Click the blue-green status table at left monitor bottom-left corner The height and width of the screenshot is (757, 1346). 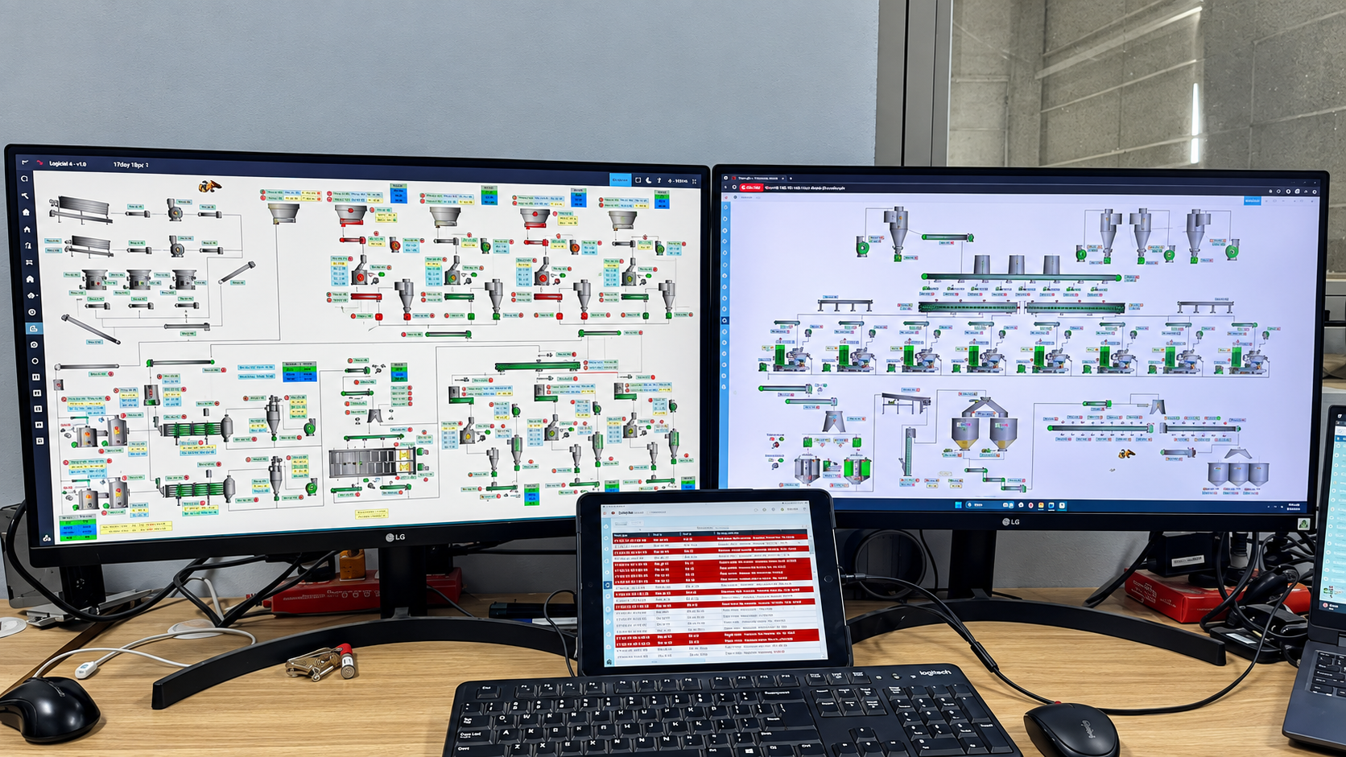click(78, 529)
